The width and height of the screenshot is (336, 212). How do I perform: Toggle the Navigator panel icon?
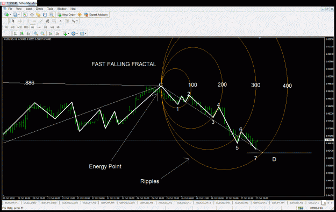tap(38, 15)
